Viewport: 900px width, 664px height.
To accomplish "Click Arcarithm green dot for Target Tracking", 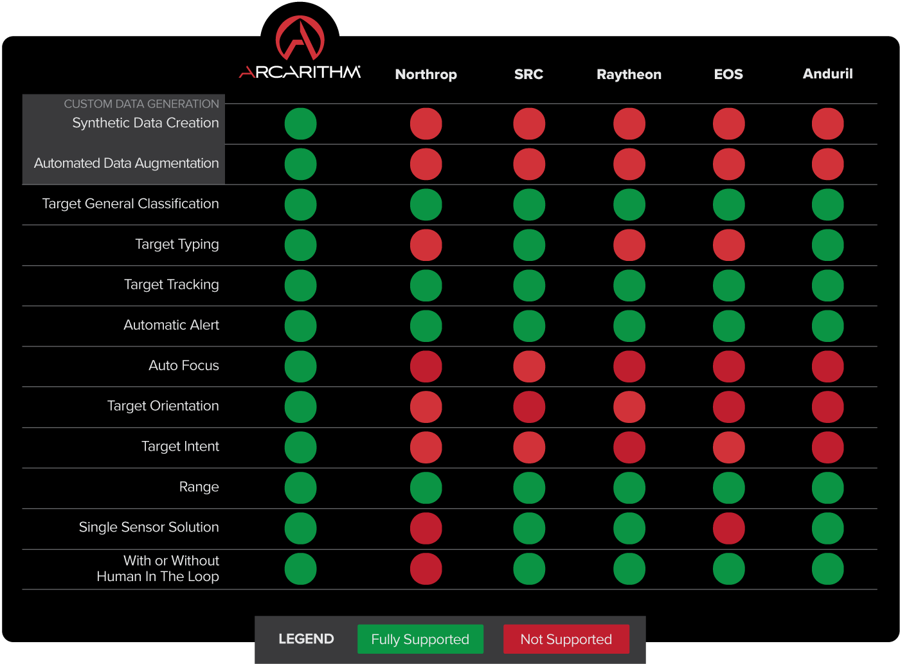I will pyautogui.click(x=301, y=286).
